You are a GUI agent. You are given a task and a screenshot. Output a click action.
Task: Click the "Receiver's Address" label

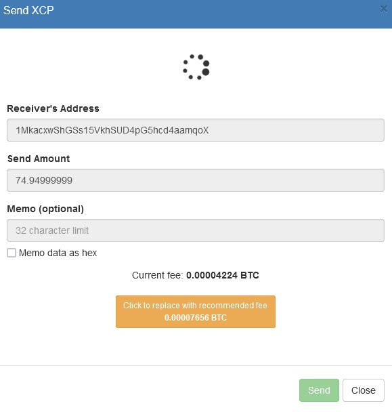point(53,108)
